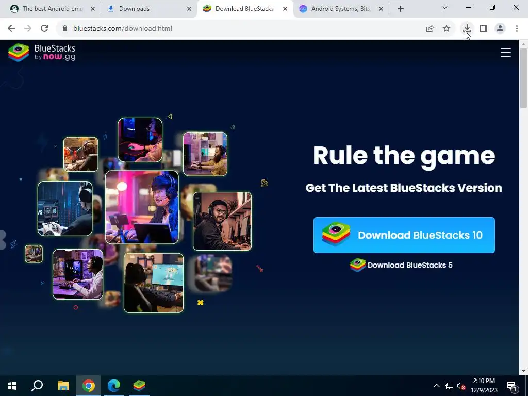This screenshot has height=396, width=528.
Task: Select the Download BlueStacks tab
Action: (244, 9)
